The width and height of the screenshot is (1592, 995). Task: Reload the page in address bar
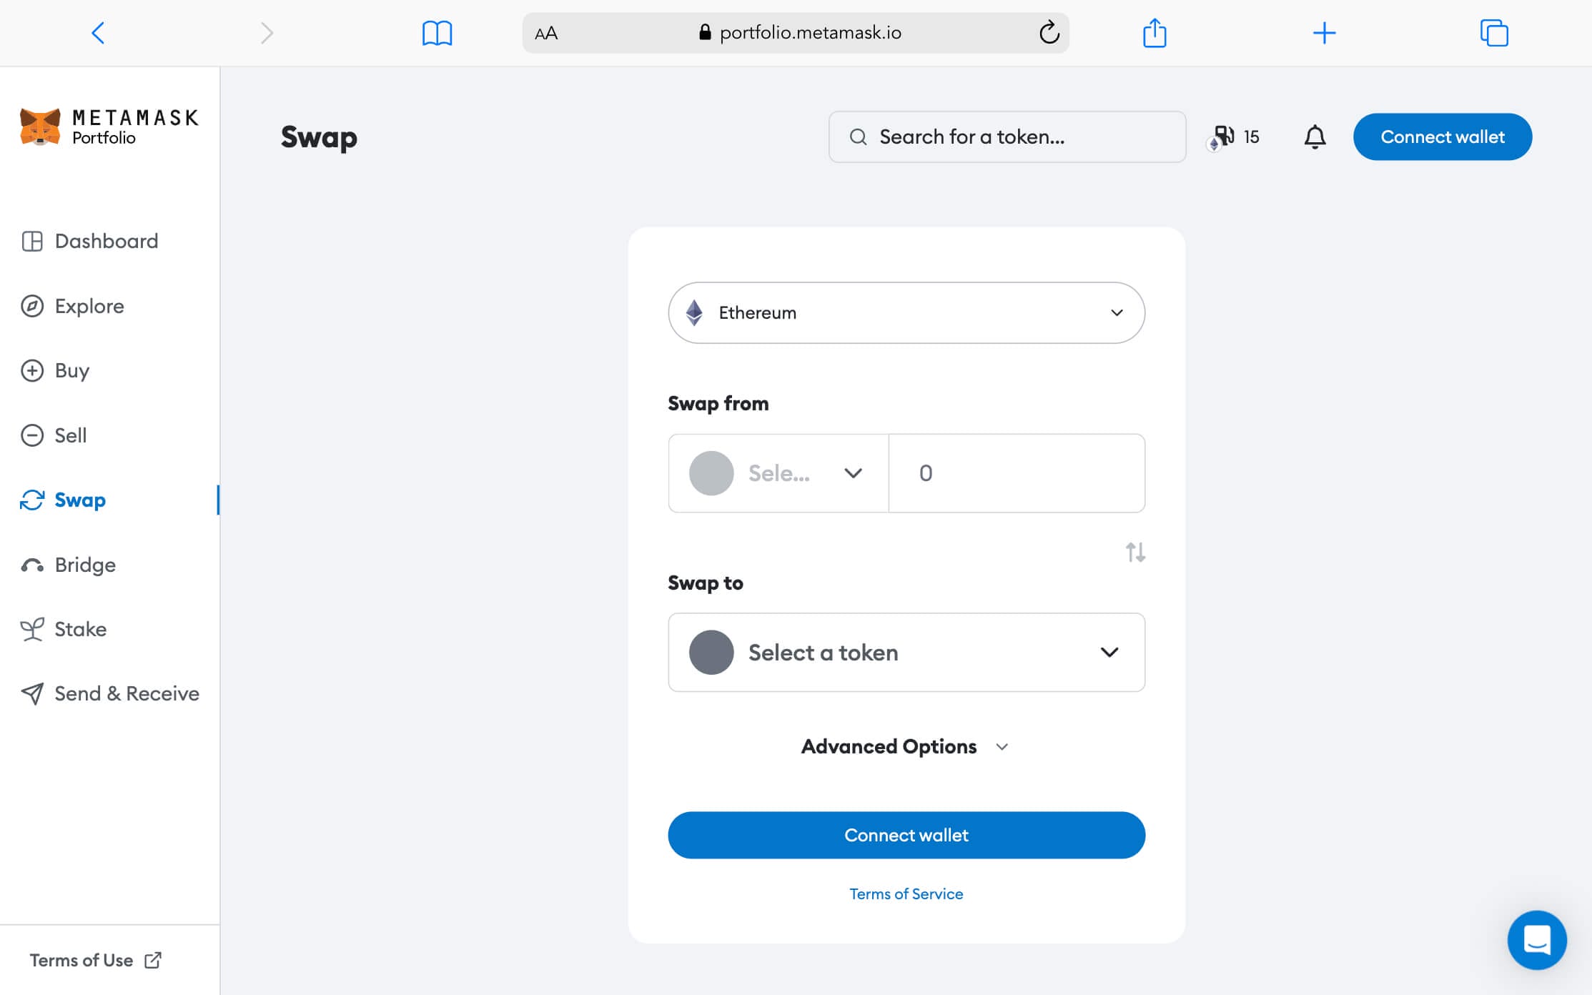[x=1048, y=33]
